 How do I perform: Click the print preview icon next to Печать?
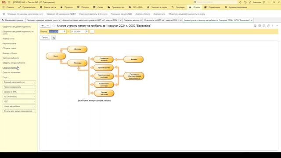click(54, 38)
